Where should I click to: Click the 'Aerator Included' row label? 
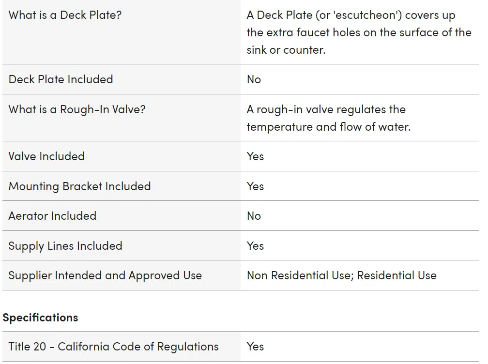tap(52, 216)
